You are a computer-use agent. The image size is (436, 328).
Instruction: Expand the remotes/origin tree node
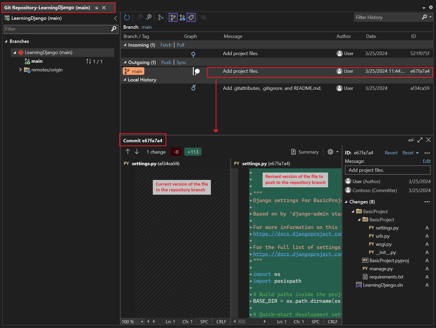tap(21, 70)
